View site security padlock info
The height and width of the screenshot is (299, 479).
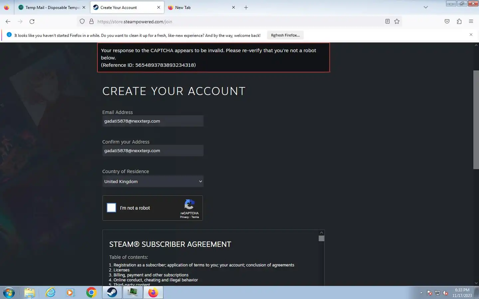pos(91,22)
